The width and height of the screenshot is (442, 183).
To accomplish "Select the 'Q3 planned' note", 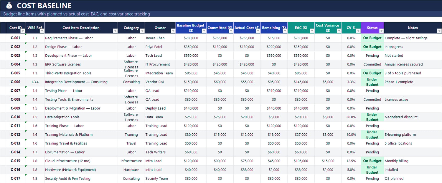I will pos(413,179).
